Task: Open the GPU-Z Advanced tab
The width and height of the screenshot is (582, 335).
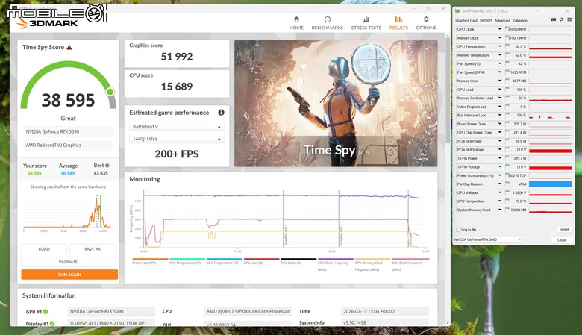Action: coord(502,21)
